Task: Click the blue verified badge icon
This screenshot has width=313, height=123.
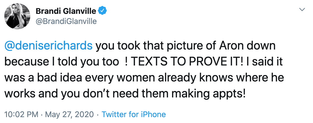Action: [103, 11]
